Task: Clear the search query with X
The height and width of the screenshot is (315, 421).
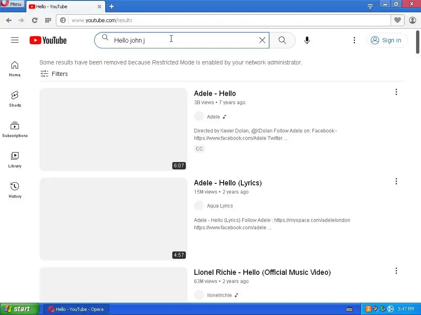Action: (262, 40)
